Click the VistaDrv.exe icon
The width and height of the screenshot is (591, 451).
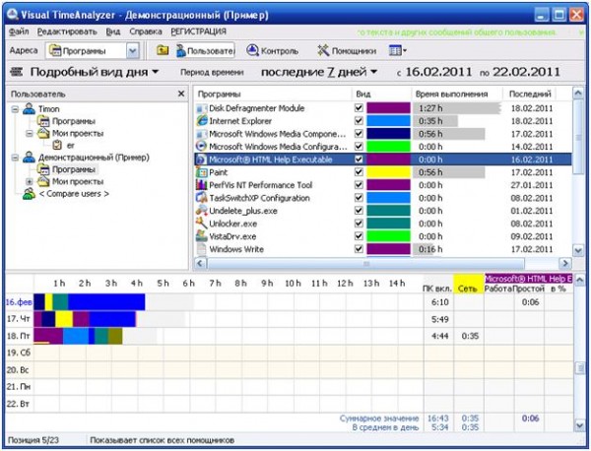point(202,236)
